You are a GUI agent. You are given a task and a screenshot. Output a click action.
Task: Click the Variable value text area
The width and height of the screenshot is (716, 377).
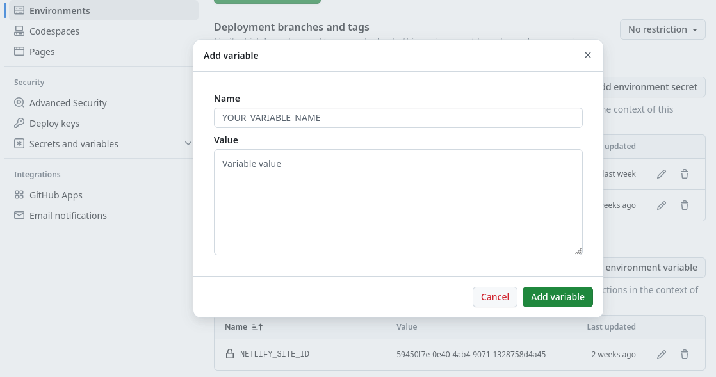pyautogui.click(x=398, y=202)
